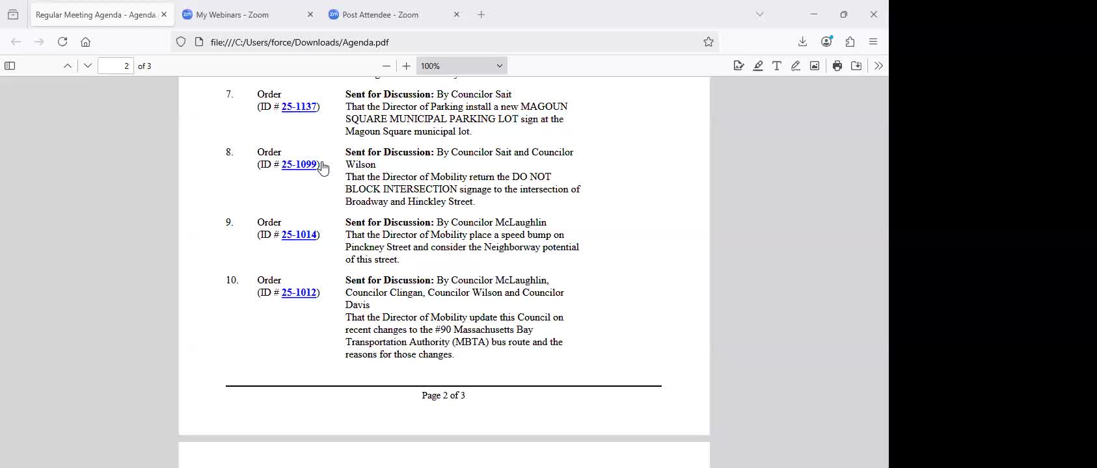The height and width of the screenshot is (468, 1097).
Task: Click the 'Magoun Square municipal lot.' line
Action: click(408, 131)
